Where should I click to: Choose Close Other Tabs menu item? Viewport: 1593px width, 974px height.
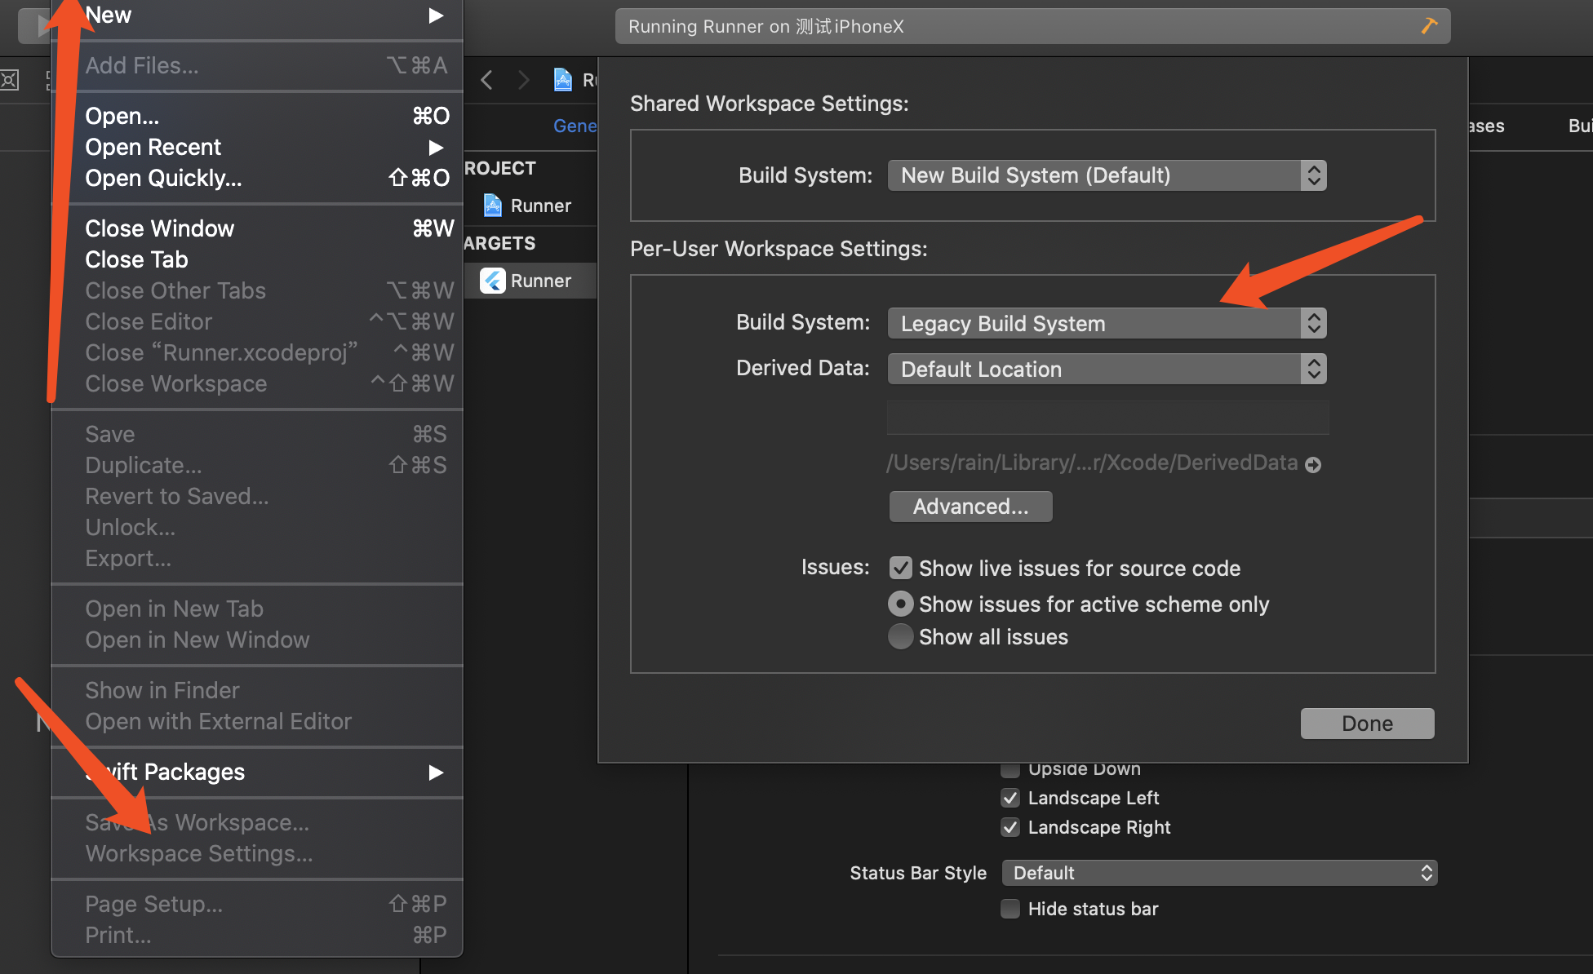point(257,290)
